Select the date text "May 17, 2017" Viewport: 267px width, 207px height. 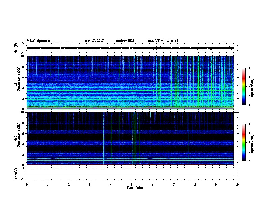tap(94, 41)
